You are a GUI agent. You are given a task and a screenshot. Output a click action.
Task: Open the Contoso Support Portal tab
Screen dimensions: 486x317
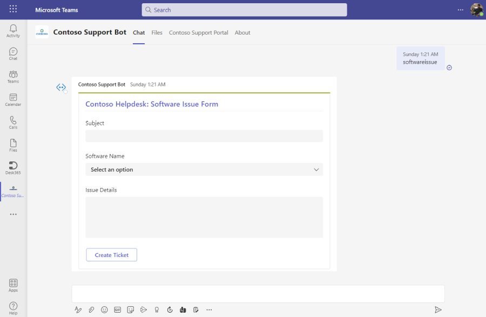[198, 32]
